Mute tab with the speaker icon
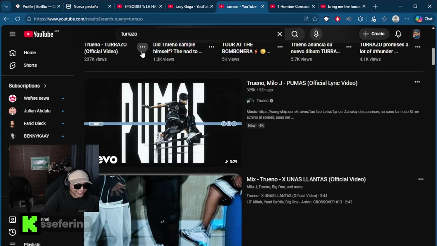This screenshot has height=246, width=437. tap(349, 19)
